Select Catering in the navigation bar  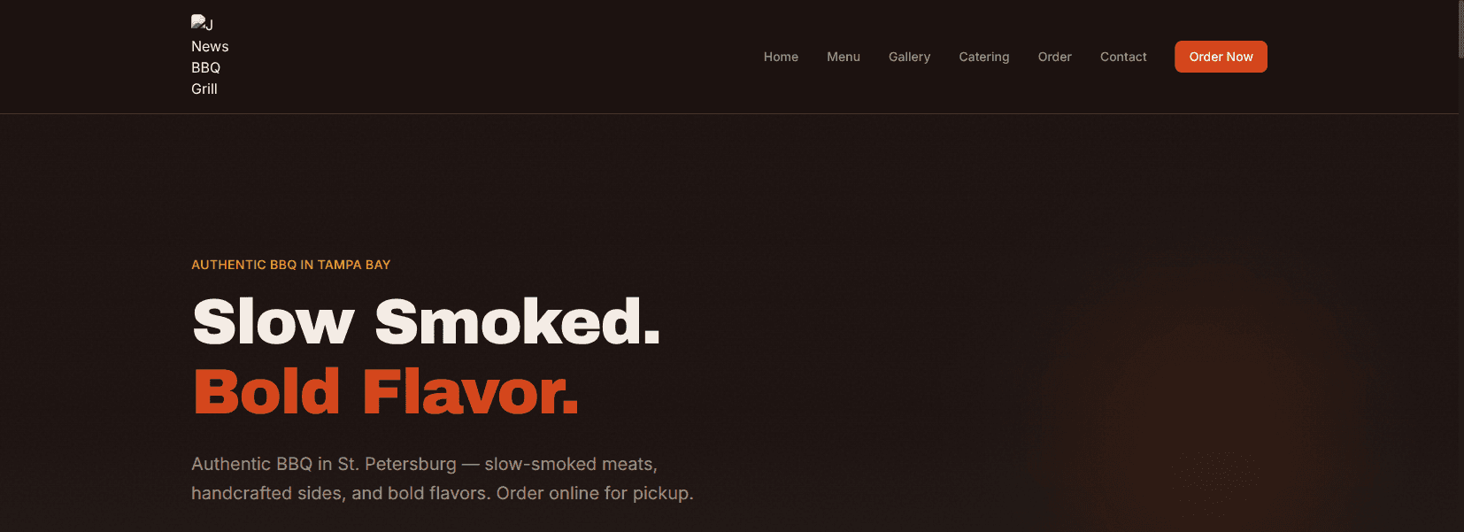(x=984, y=57)
